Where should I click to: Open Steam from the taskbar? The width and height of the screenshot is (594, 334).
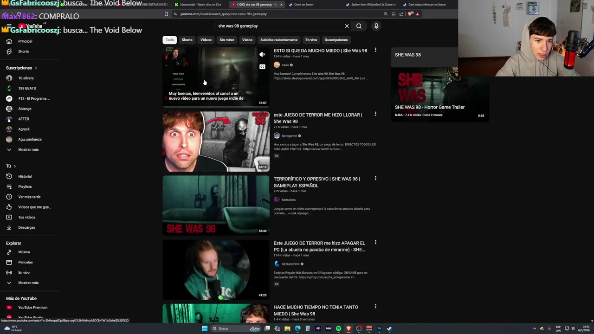coord(389,328)
